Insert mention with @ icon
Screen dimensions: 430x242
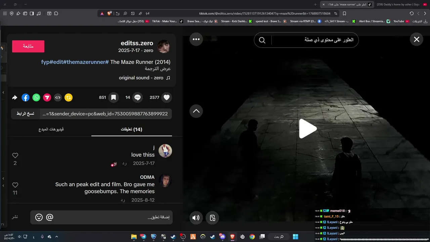50,217
